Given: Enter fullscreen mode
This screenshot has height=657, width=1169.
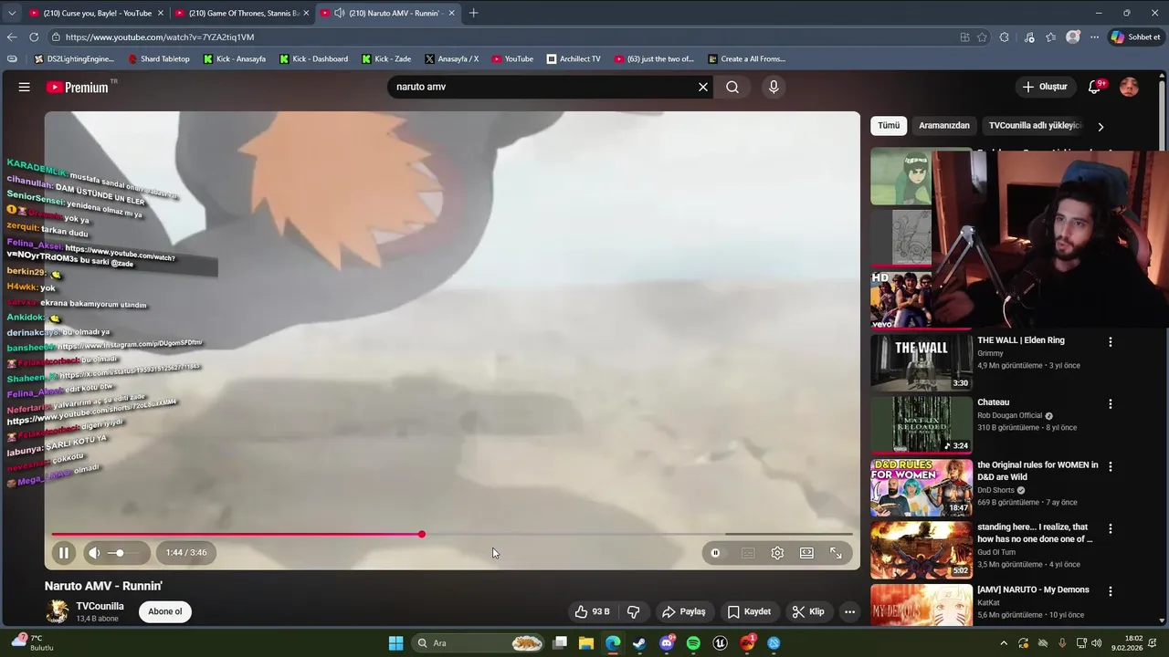Looking at the screenshot, I should 836,552.
